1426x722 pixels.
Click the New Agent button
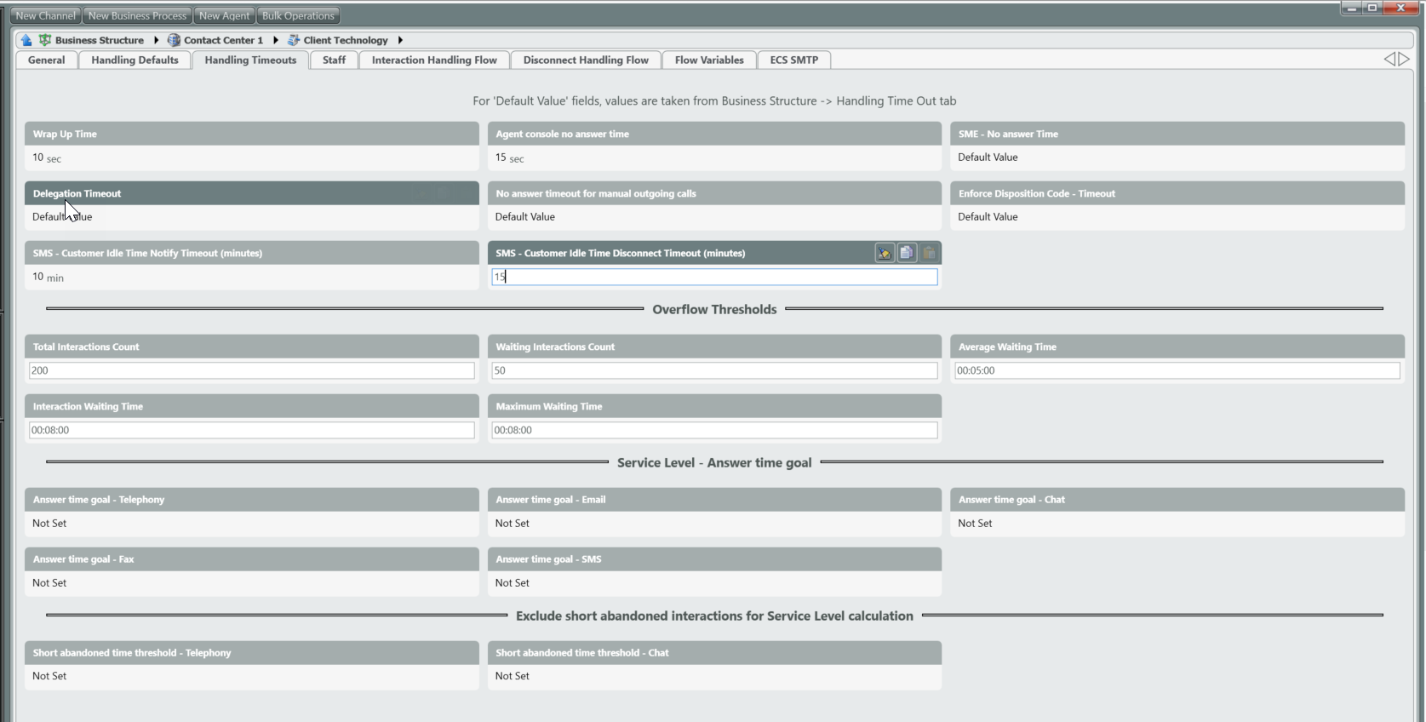(x=224, y=15)
